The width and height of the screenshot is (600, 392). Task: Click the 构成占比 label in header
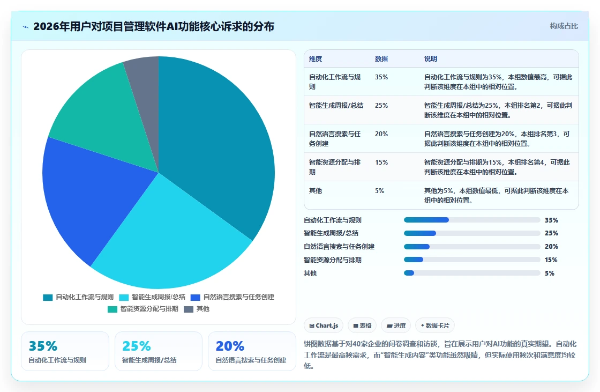564,26
